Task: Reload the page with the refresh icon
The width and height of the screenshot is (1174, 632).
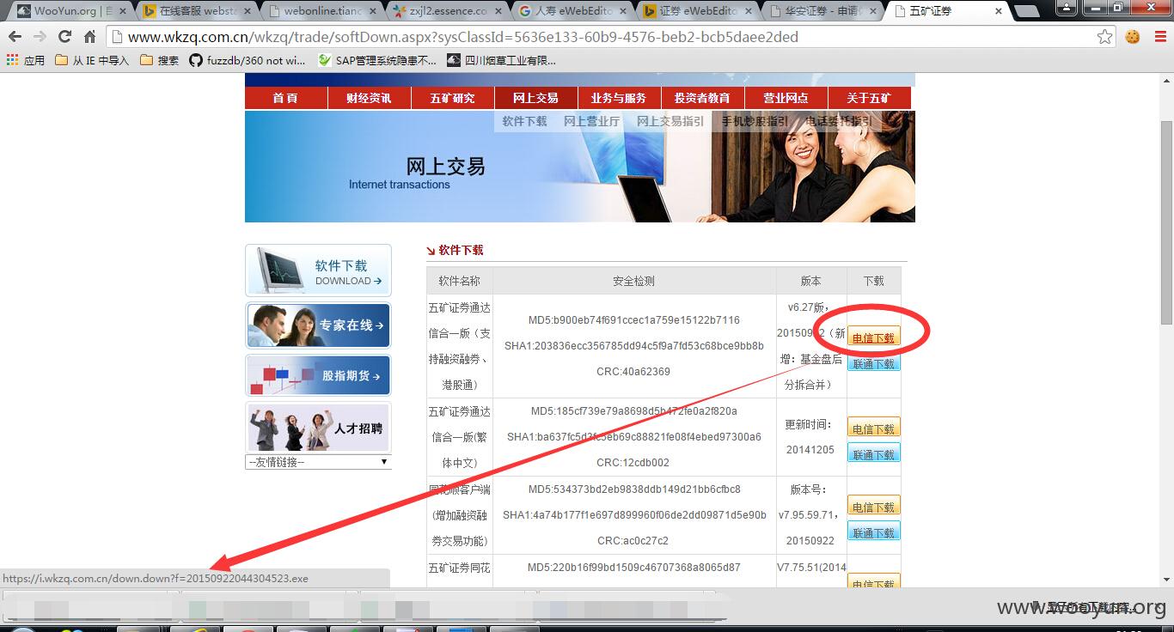Action: point(64,37)
